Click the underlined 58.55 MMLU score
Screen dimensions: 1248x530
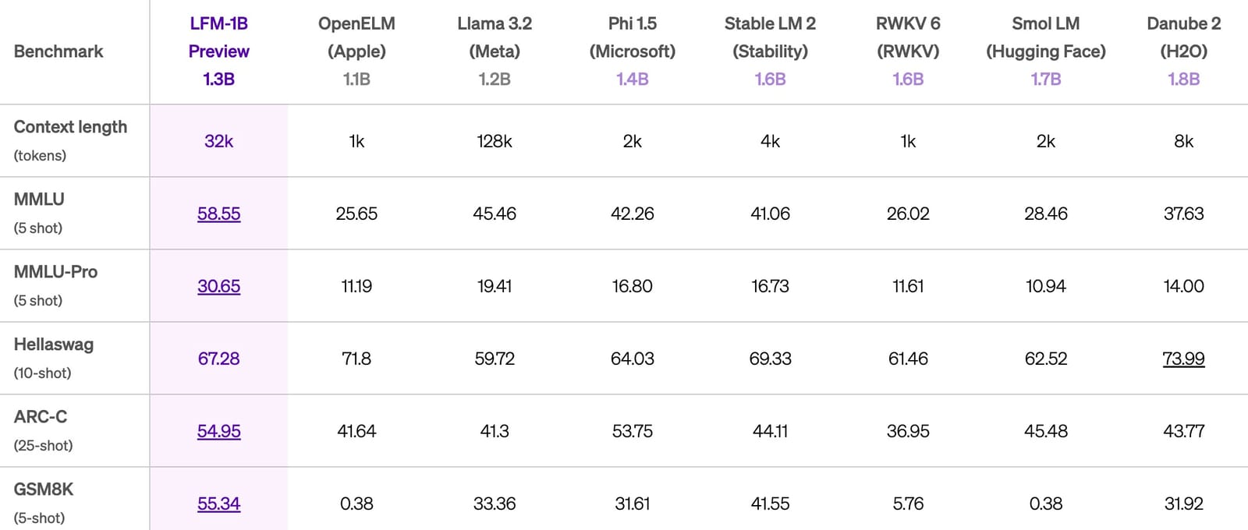218,214
